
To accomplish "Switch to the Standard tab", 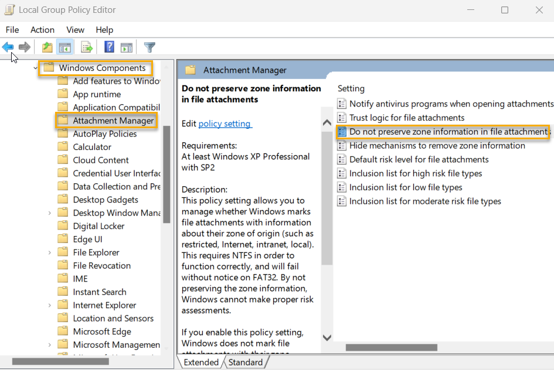I will [x=246, y=362].
